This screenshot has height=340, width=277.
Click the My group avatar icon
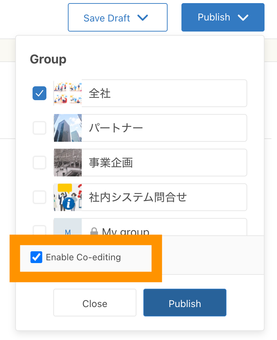tap(68, 229)
